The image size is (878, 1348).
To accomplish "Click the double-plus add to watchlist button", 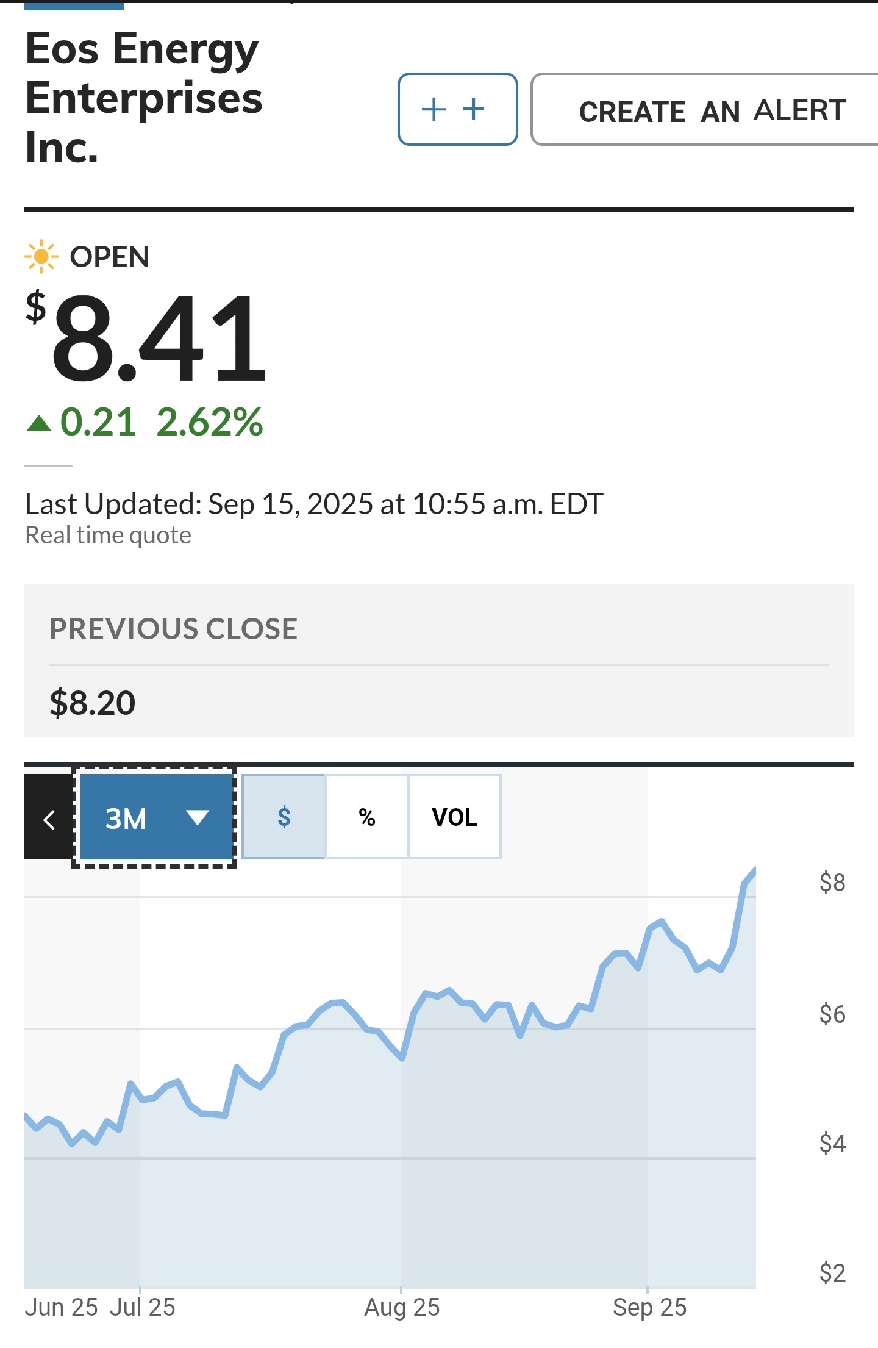I will (457, 109).
